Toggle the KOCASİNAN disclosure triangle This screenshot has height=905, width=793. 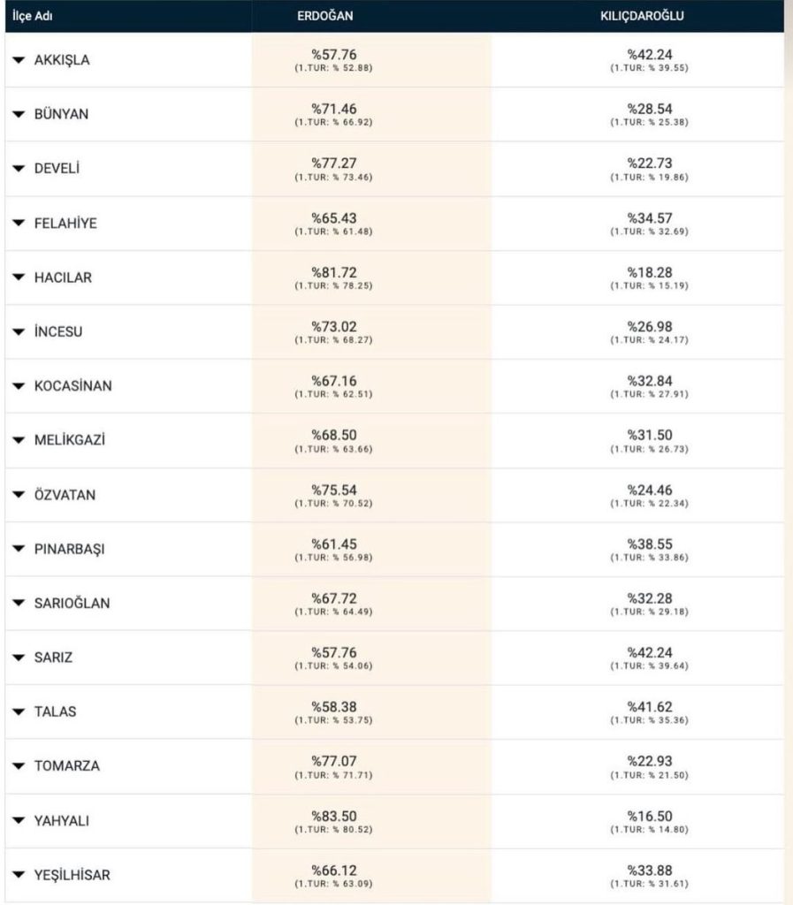[19, 386]
